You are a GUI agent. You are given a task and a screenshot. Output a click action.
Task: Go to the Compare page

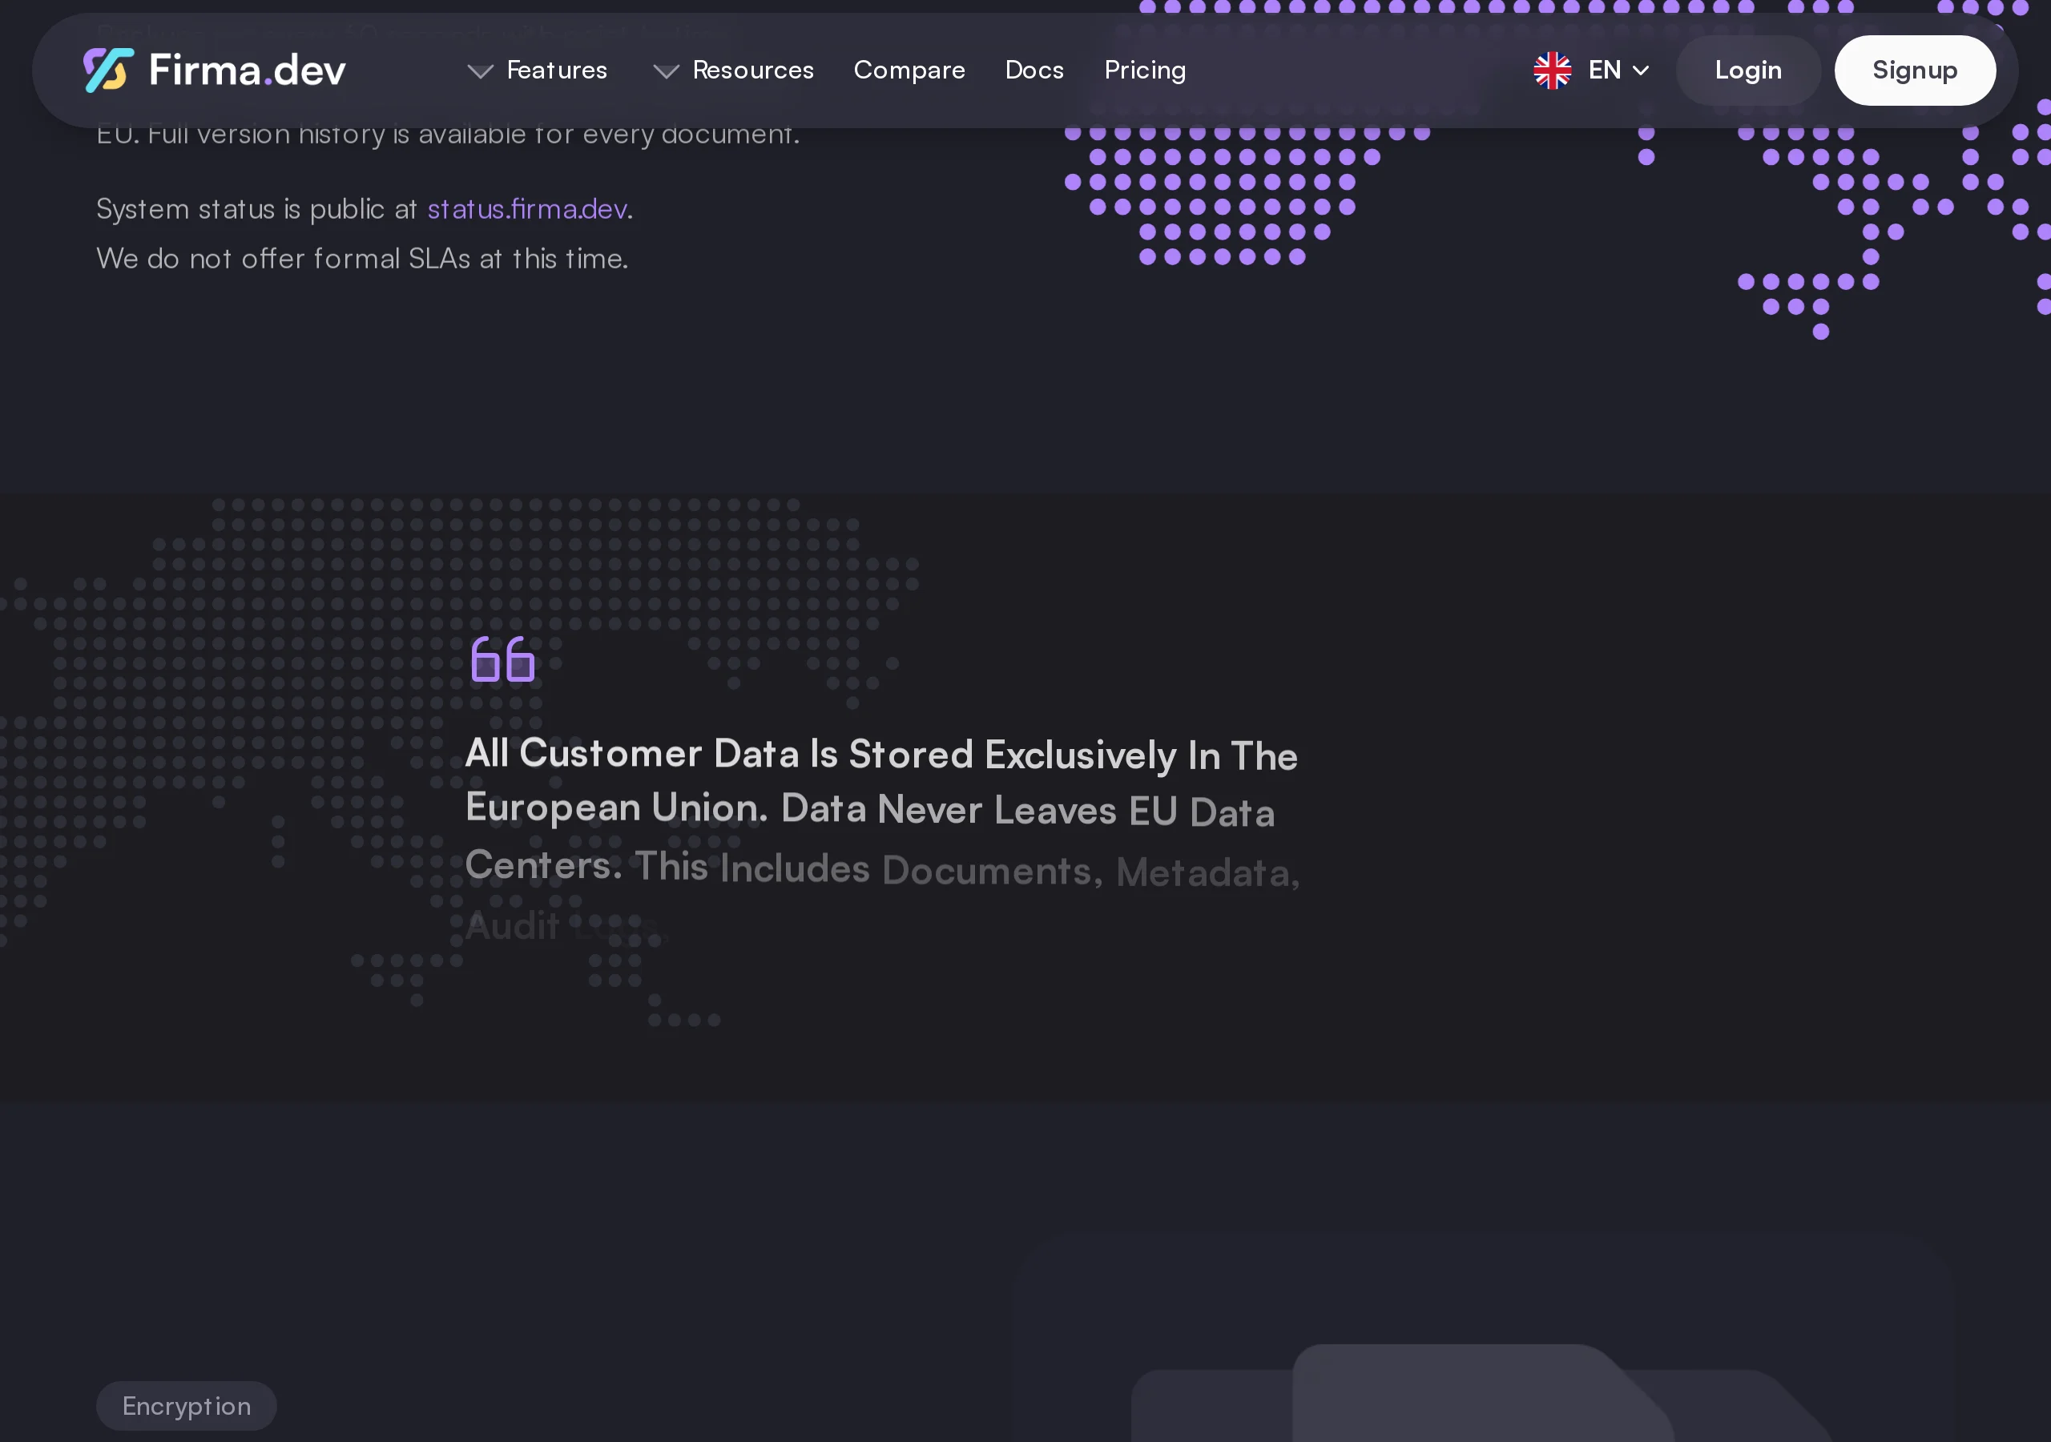pos(909,70)
